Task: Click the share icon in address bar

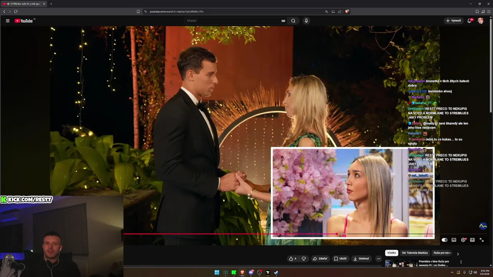Action: point(340,12)
